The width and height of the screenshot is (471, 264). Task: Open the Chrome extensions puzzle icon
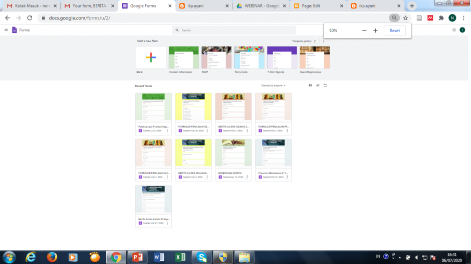(x=441, y=17)
